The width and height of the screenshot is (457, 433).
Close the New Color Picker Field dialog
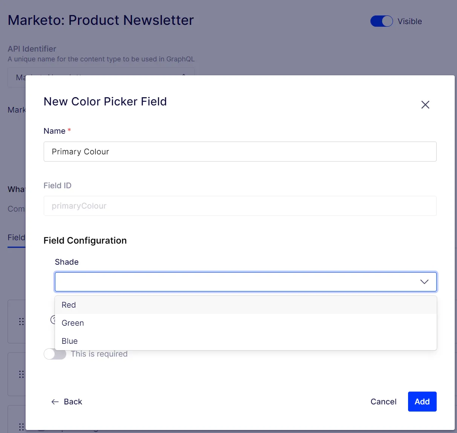425,105
